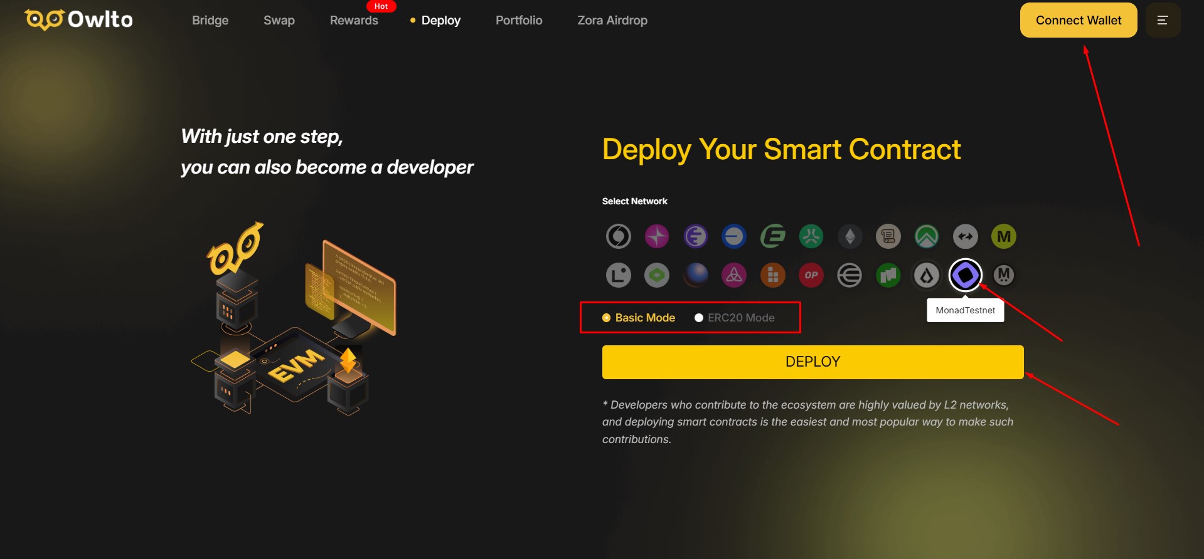1204x559 pixels.
Task: Choose the Lisk droplet network icon
Action: (927, 275)
